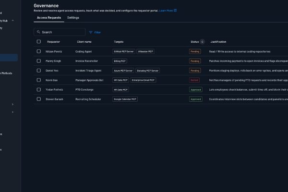Click the Client name column header
This screenshot has width=288, height=192.
point(84,42)
